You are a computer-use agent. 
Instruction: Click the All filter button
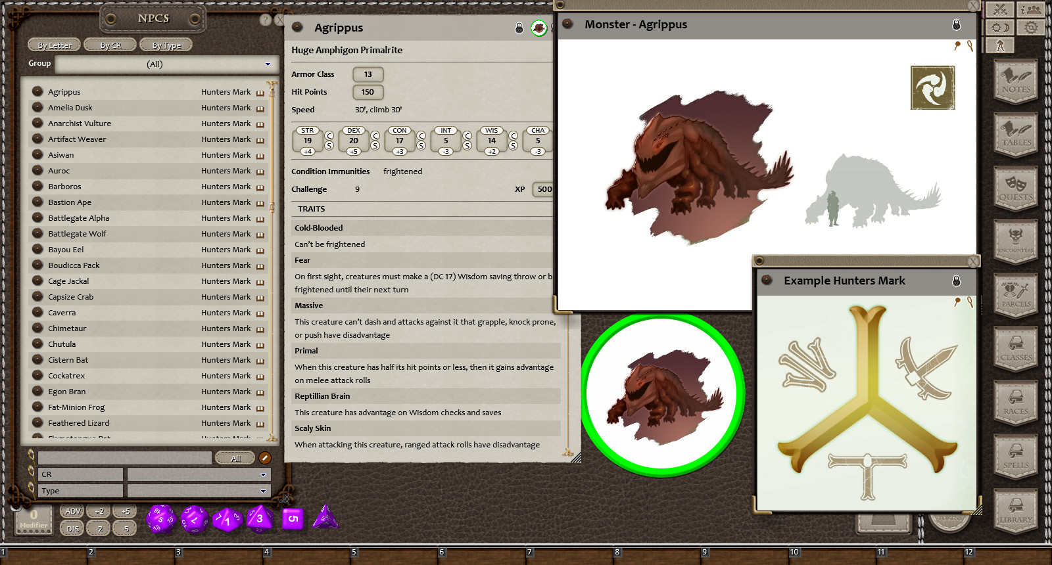click(235, 458)
